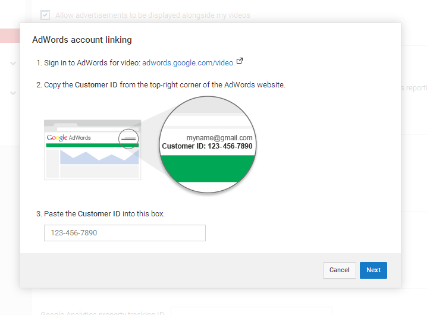Cancel the AdWords account linking dialog
This screenshot has height=315, width=427.
pos(340,270)
